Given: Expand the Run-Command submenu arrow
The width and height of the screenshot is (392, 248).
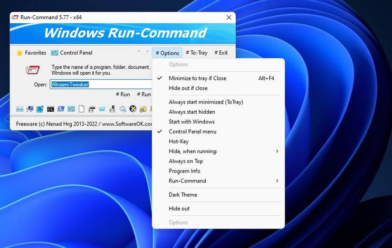Looking at the screenshot, I should click(277, 181).
